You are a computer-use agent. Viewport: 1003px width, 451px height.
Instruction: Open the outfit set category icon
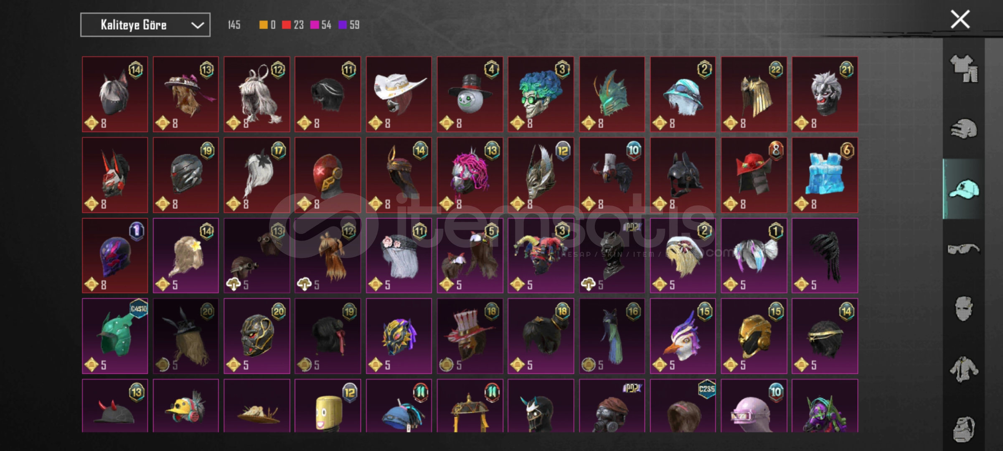[964, 68]
